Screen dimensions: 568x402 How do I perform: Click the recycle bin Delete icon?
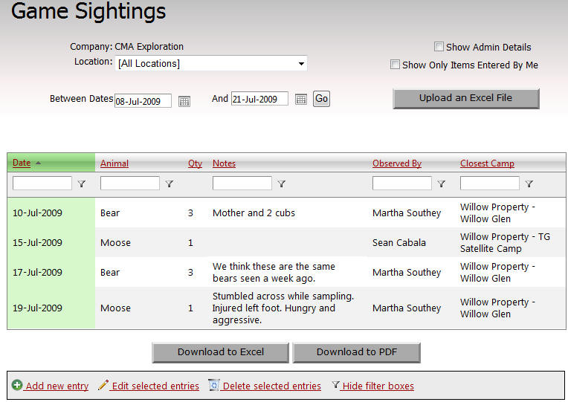(x=213, y=385)
